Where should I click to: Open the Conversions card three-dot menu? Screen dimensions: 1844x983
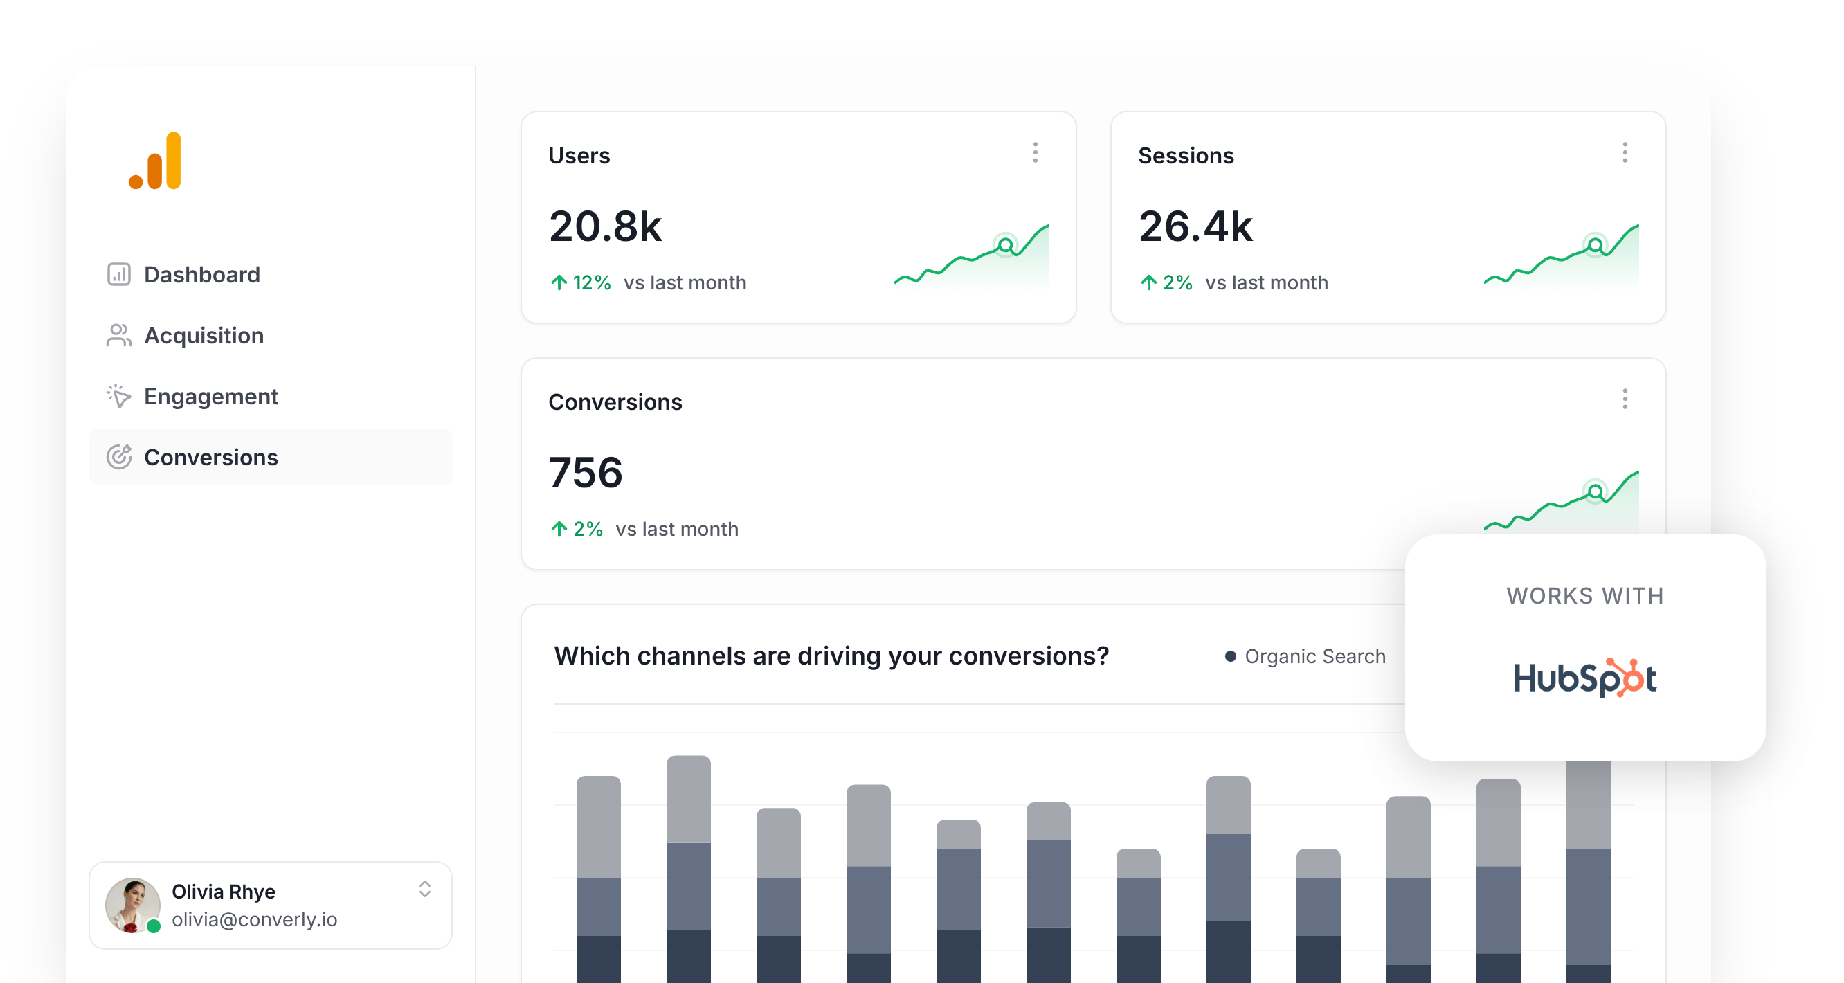(x=1625, y=399)
